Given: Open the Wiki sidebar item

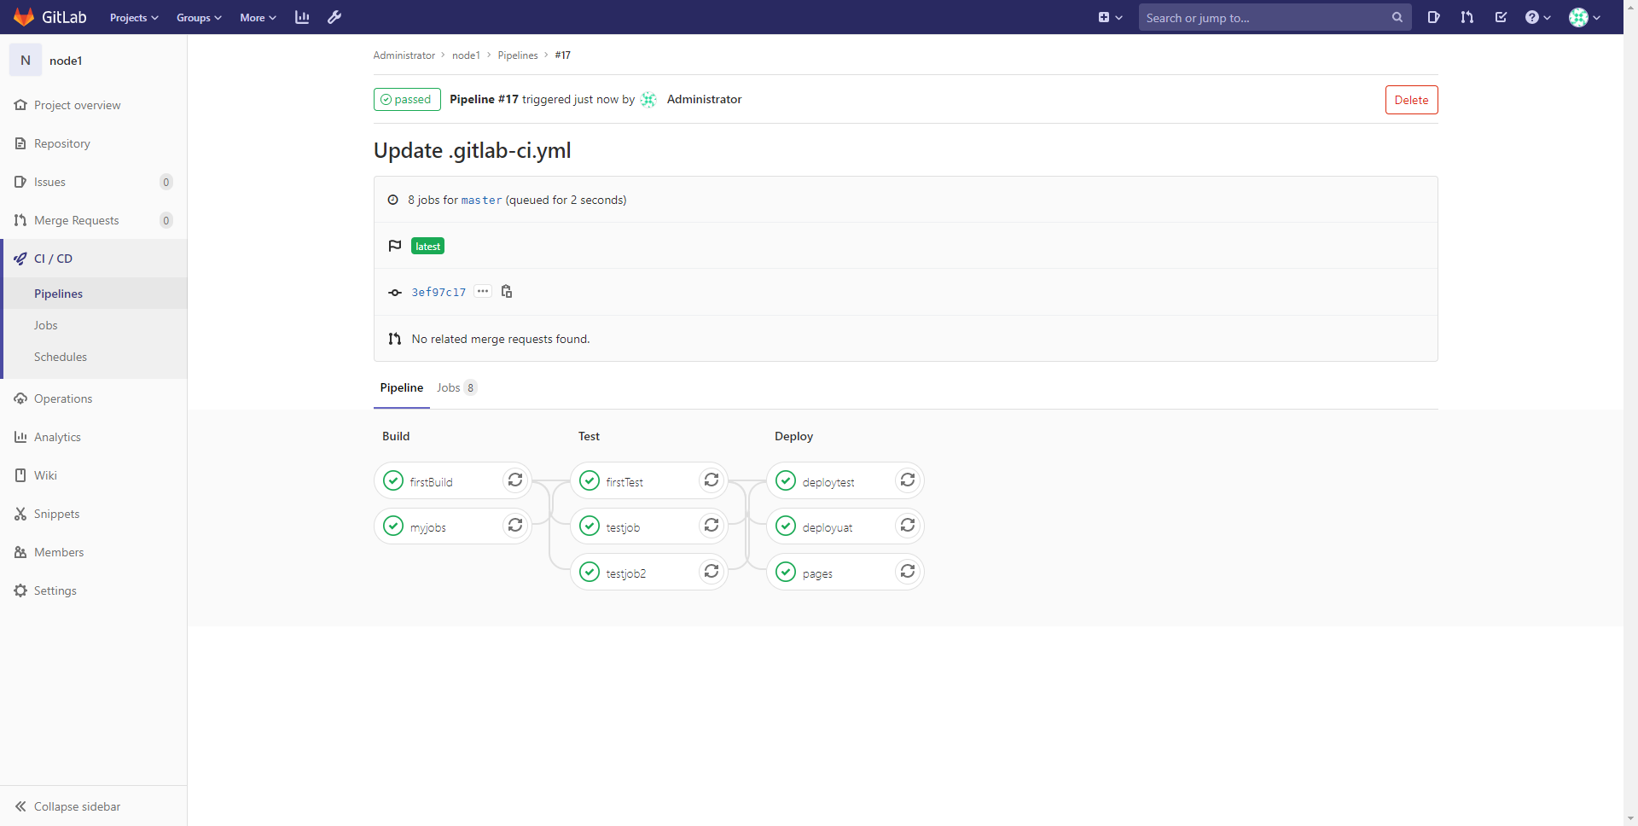Looking at the screenshot, I should click(94, 475).
